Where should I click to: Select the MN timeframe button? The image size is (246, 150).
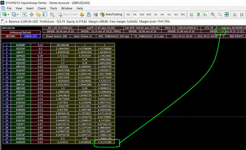coord(183,15)
